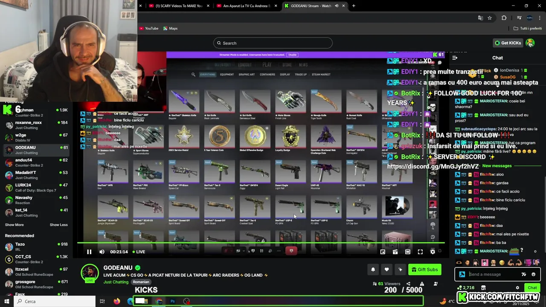Open Maps bookmark in bookmarks bar
This screenshot has height=307, width=546.
pyautogui.click(x=170, y=29)
